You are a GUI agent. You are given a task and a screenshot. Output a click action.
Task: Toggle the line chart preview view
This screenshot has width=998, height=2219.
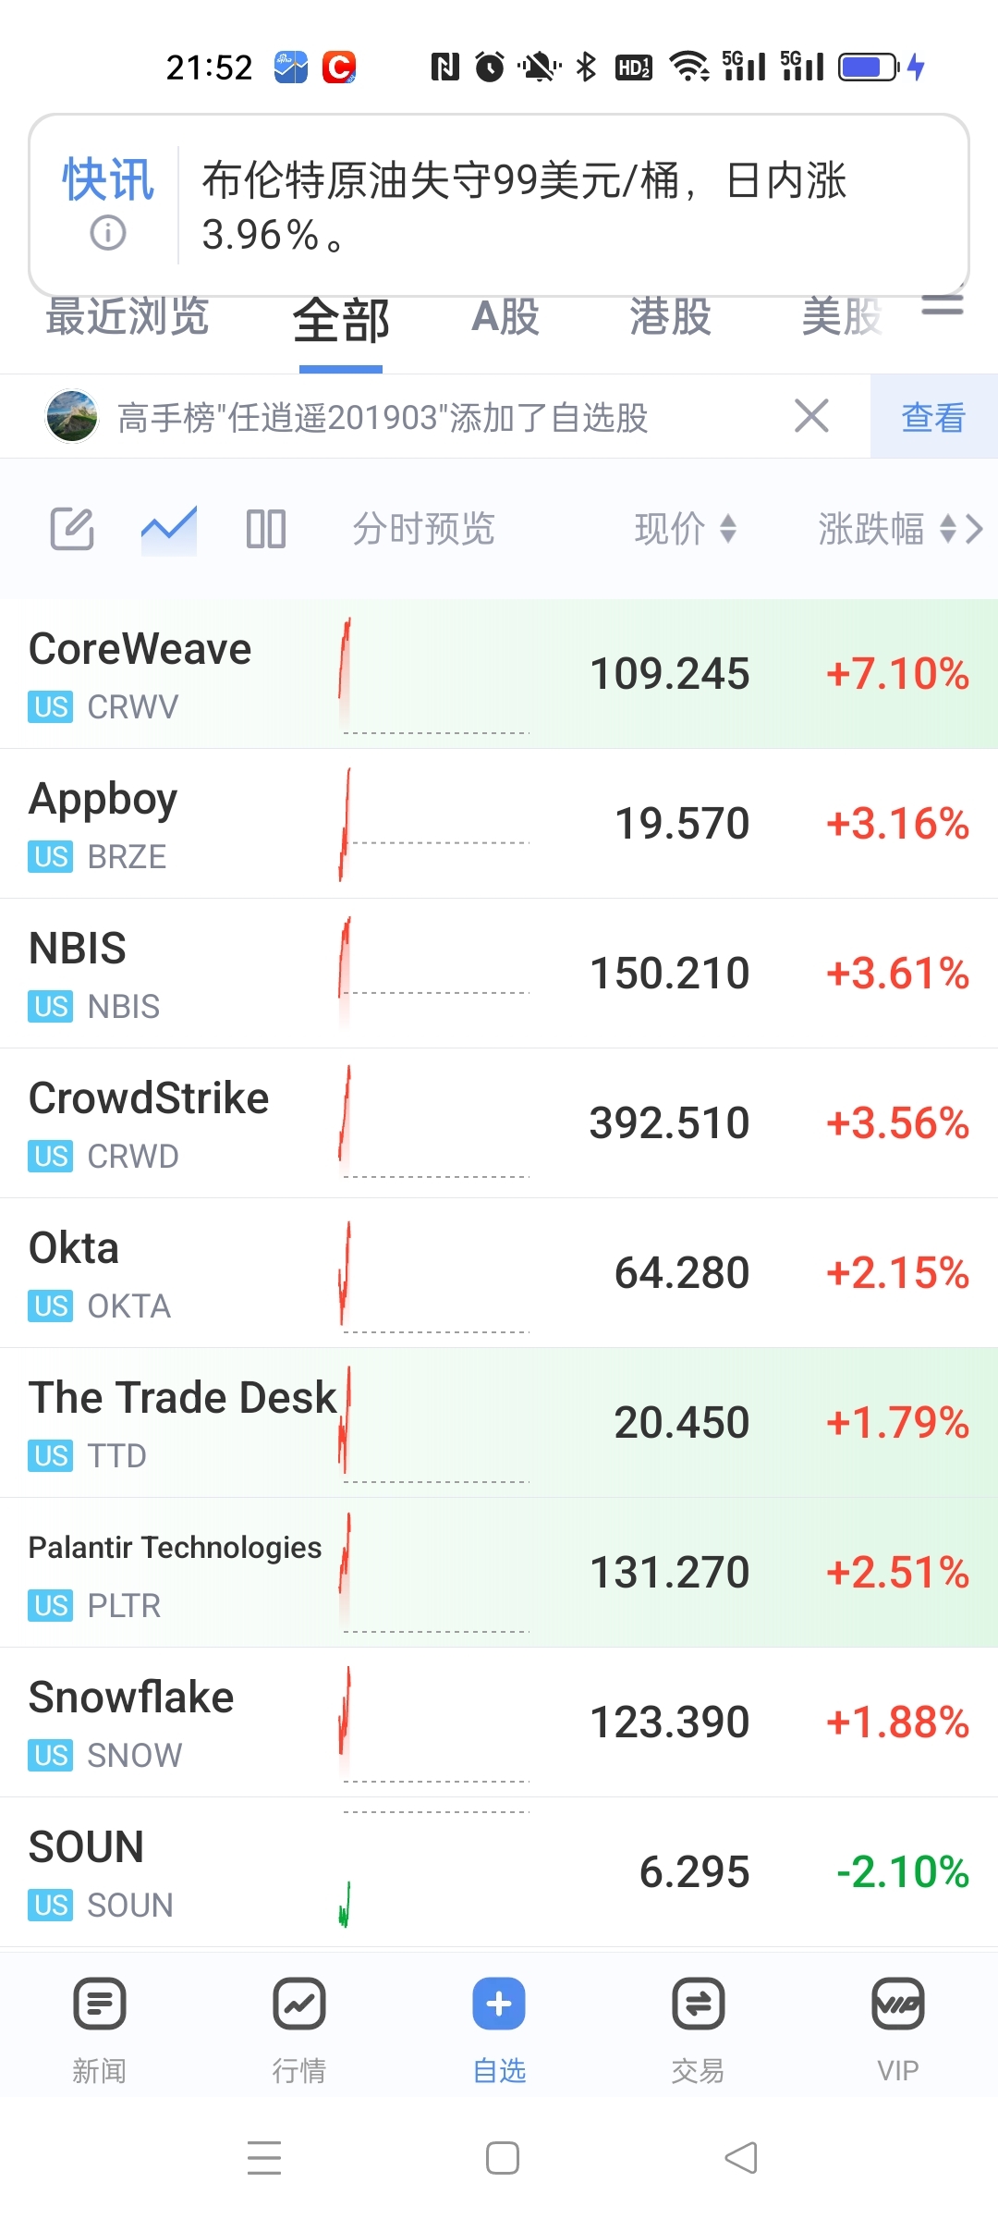[x=169, y=529]
